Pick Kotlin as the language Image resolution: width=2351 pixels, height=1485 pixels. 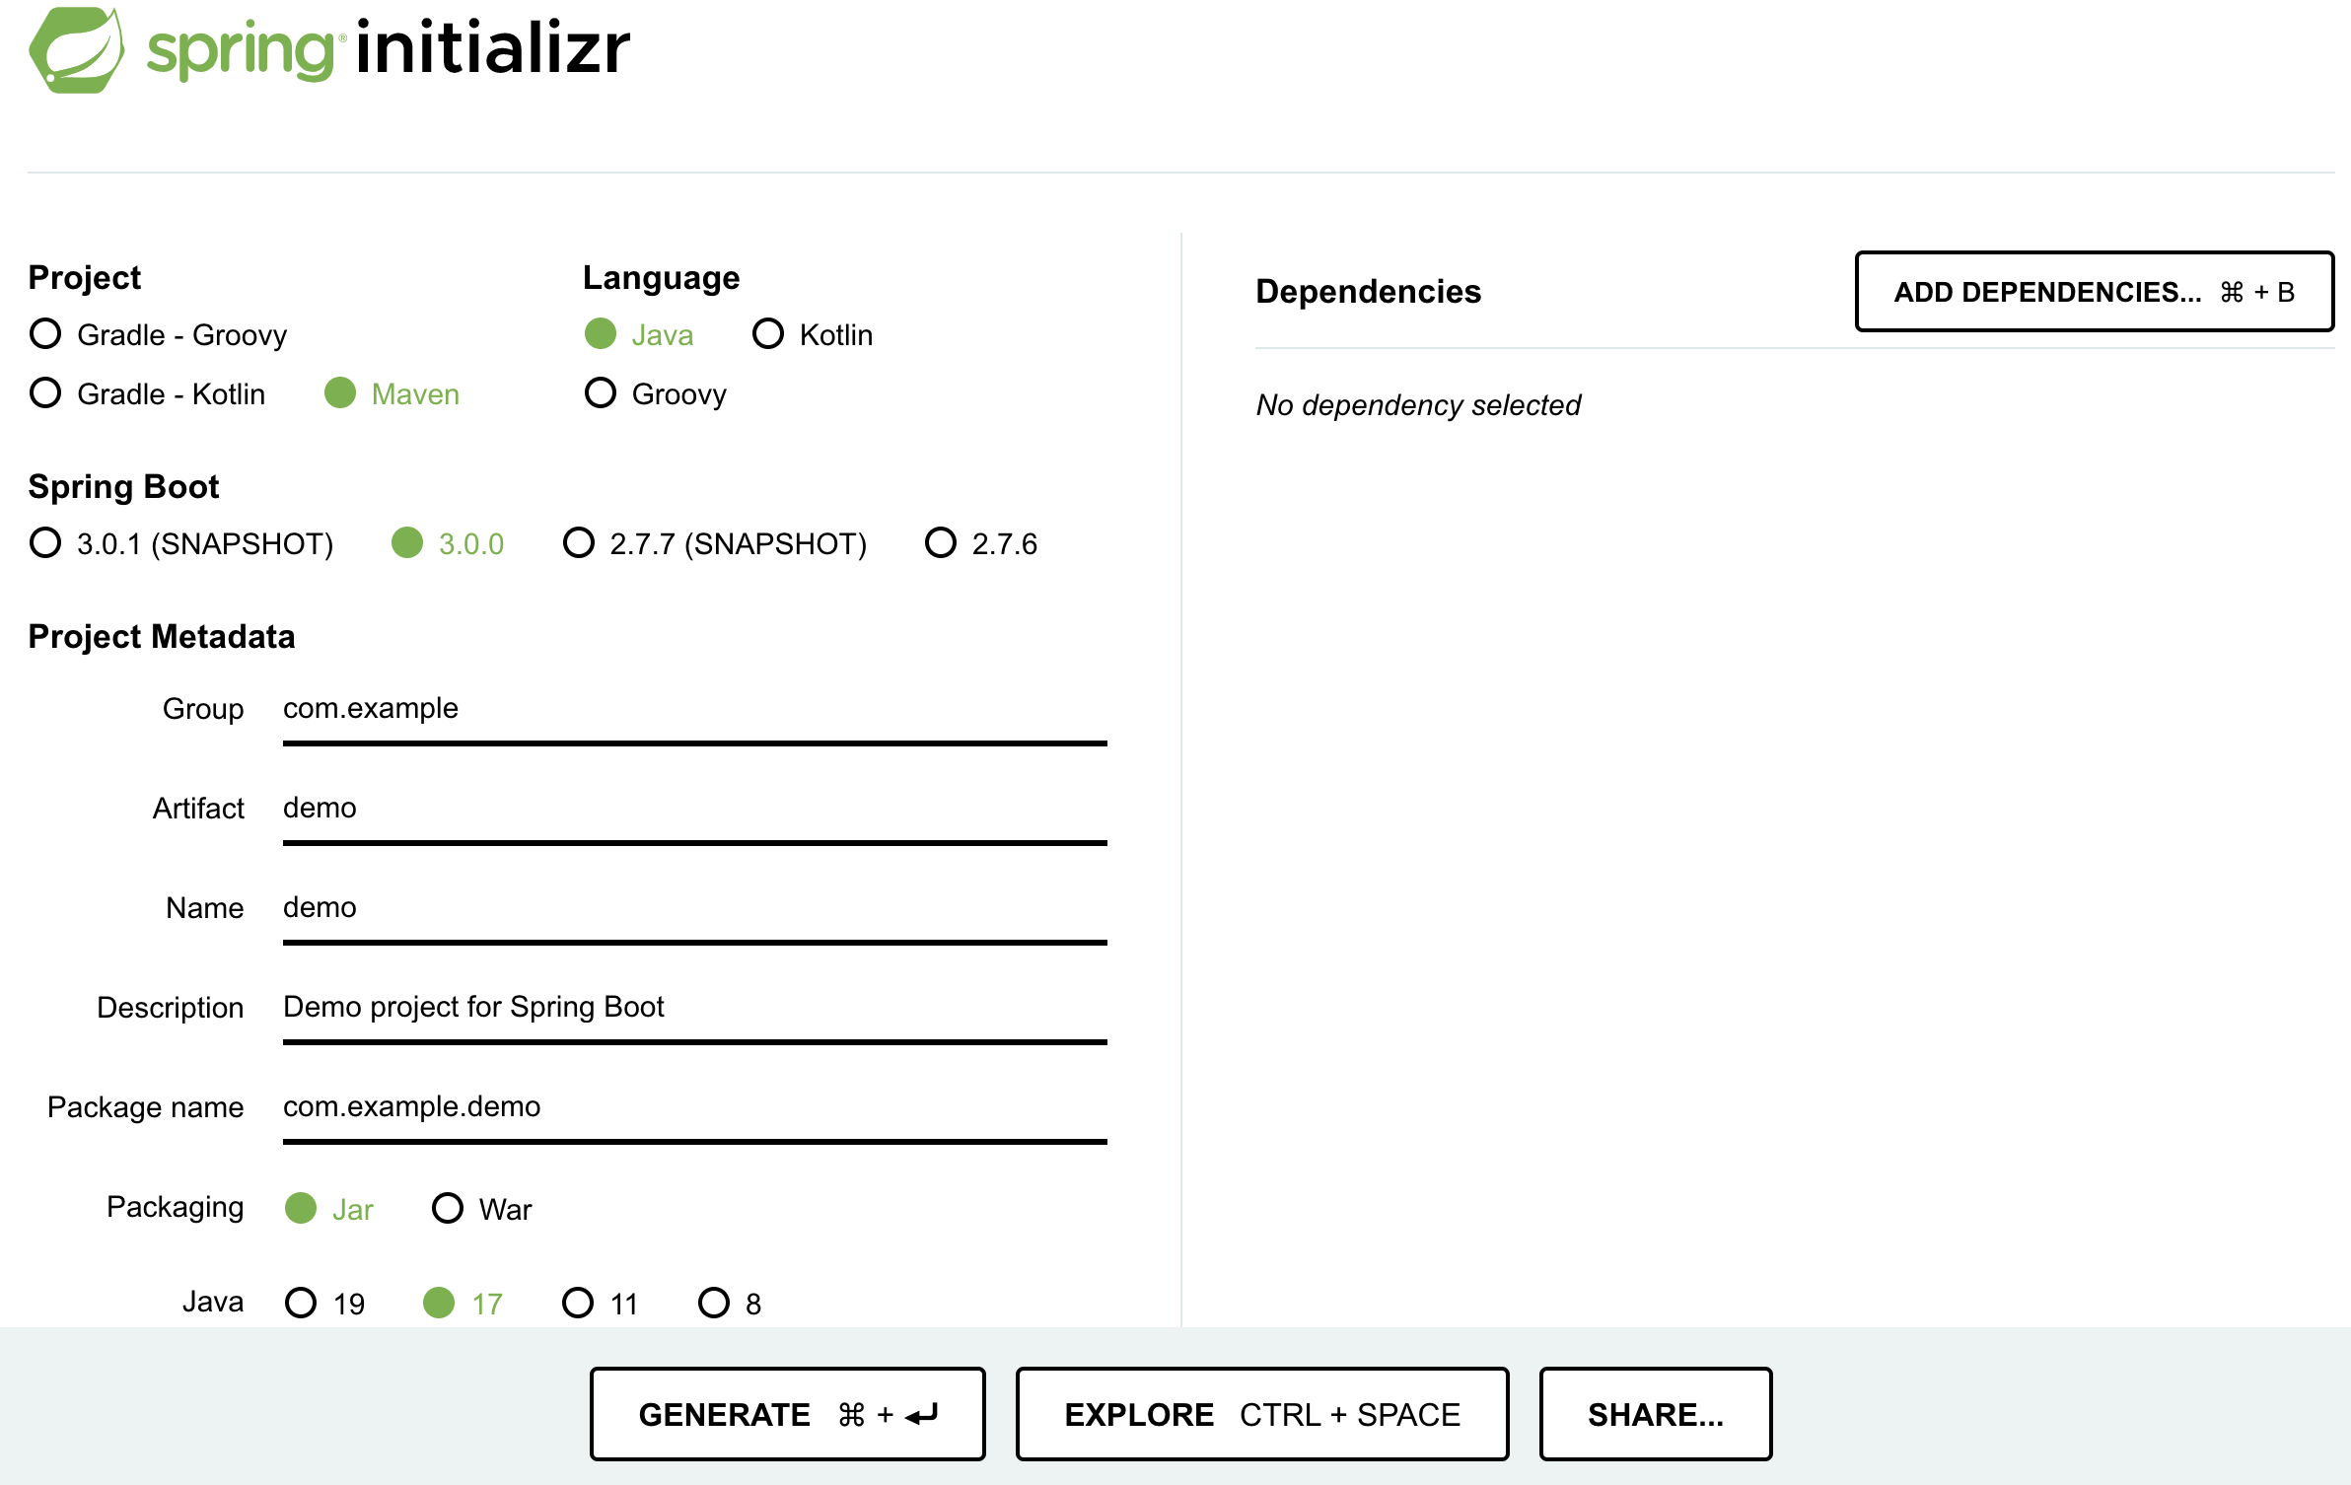coord(768,334)
